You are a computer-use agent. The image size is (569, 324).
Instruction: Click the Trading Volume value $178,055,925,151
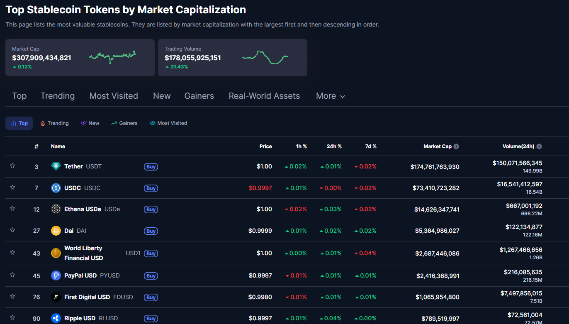(x=193, y=58)
